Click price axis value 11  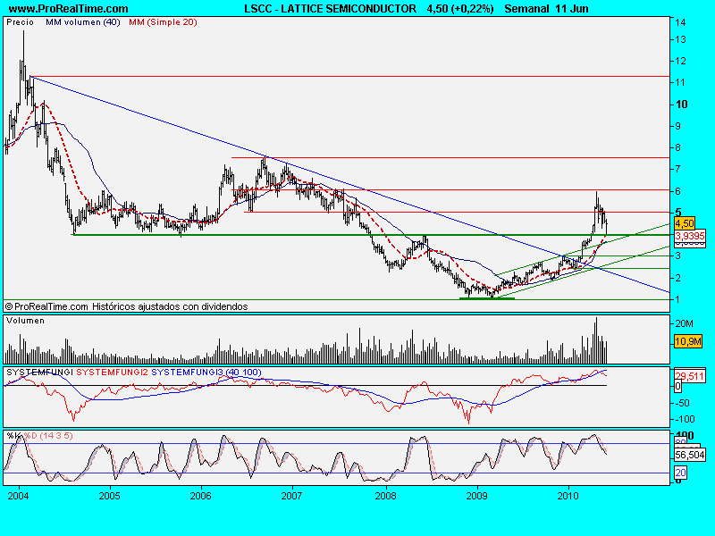click(681, 82)
